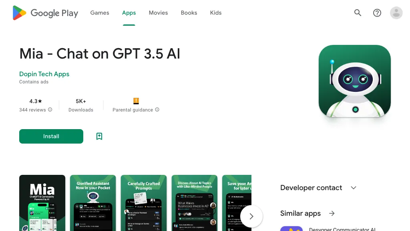Open the Books tab
The width and height of the screenshot is (410, 231).
[x=189, y=13]
